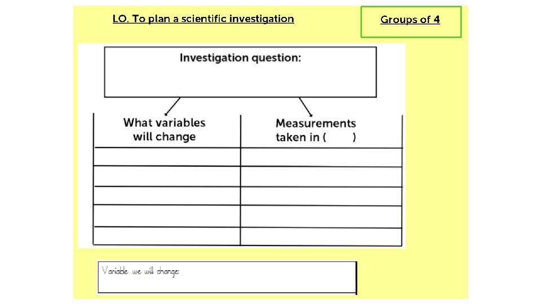This screenshot has width=541, height=304.
Task: Click second empty row under What variables
Action: point(167,176)
